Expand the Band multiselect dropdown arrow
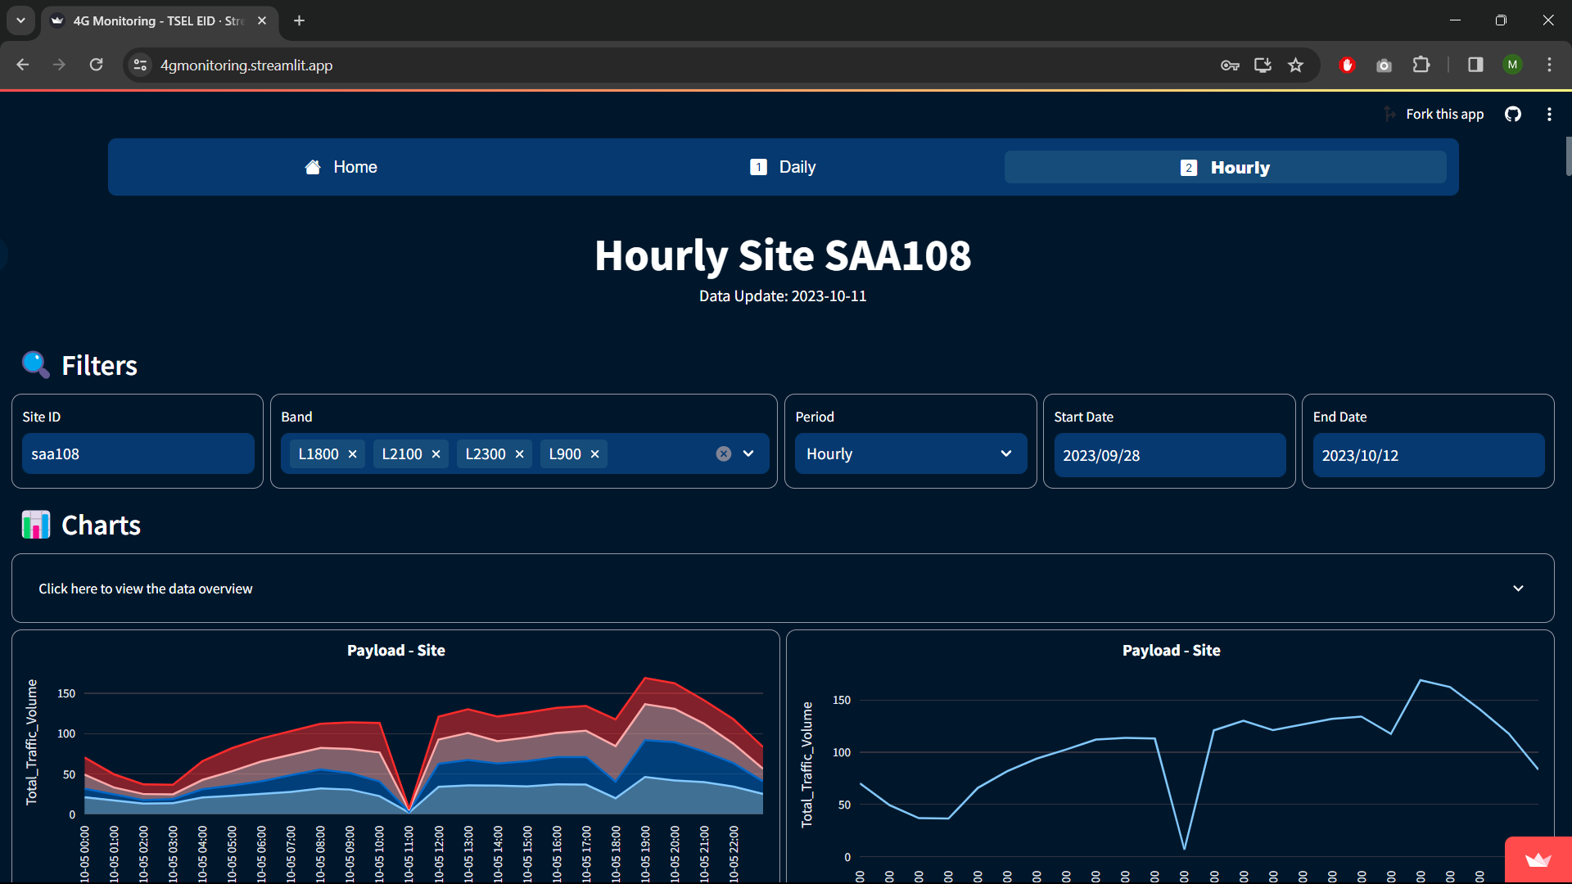 748,454
